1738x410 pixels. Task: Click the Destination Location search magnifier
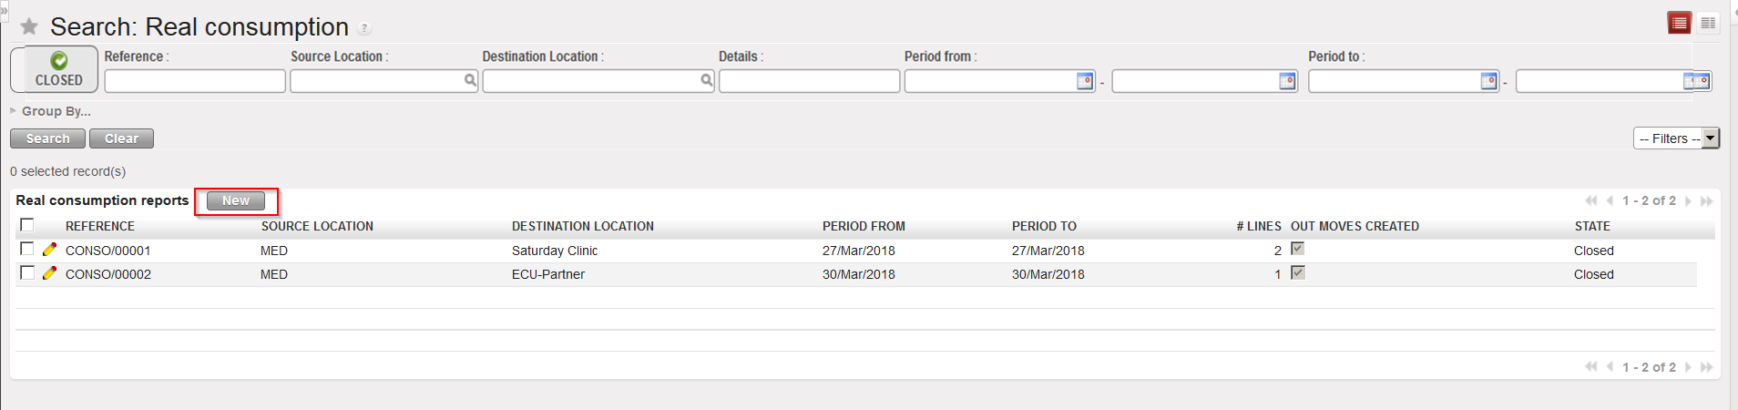point(707,81)
